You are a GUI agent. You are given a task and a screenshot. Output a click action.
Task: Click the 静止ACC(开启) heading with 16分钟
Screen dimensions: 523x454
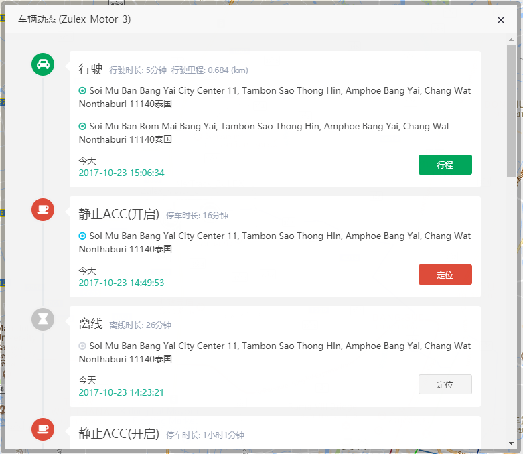[119, 214]
